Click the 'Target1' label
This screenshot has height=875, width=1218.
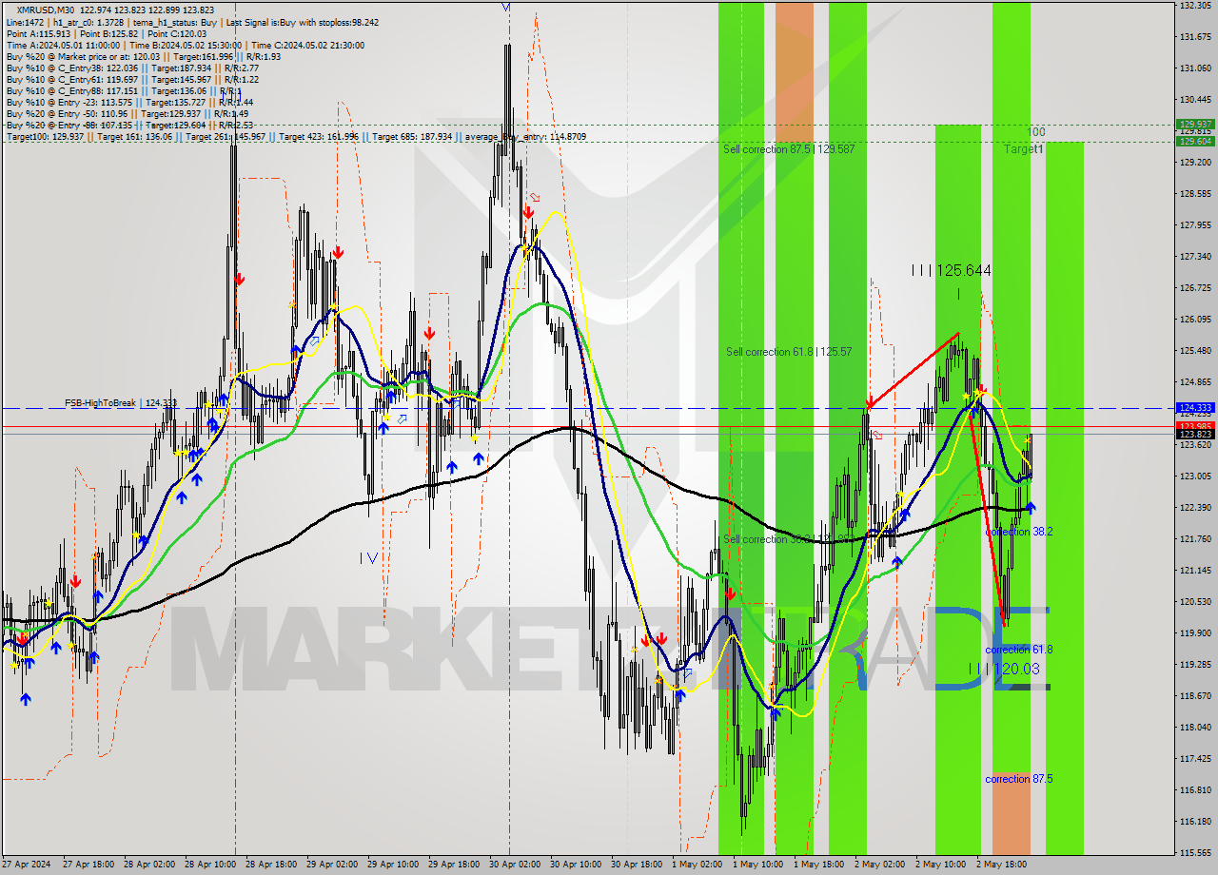pos(1024,149)
